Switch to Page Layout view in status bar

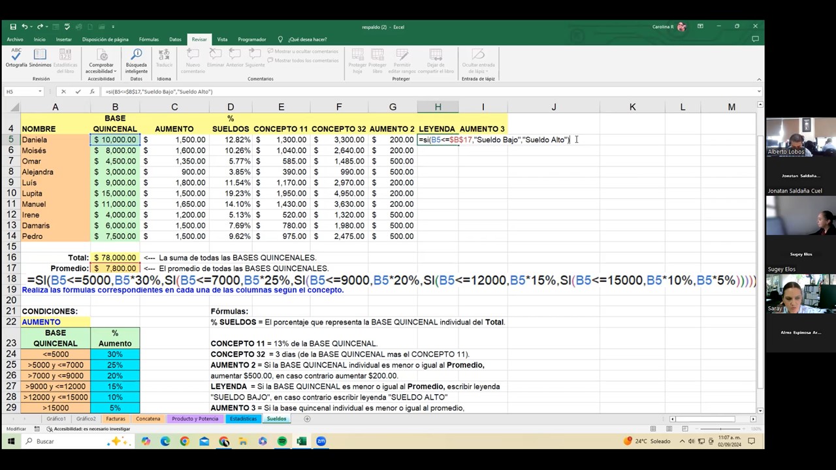(x=669, y=429)
